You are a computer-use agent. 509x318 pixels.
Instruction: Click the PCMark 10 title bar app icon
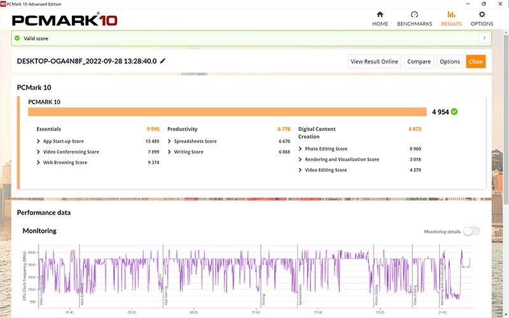[x=4, y=3]
